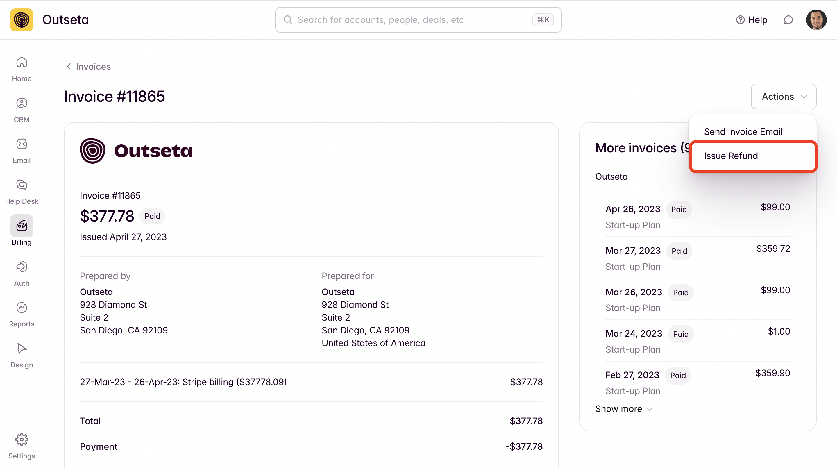
Task: Expand Show more invoices
Action: (623, 409)
